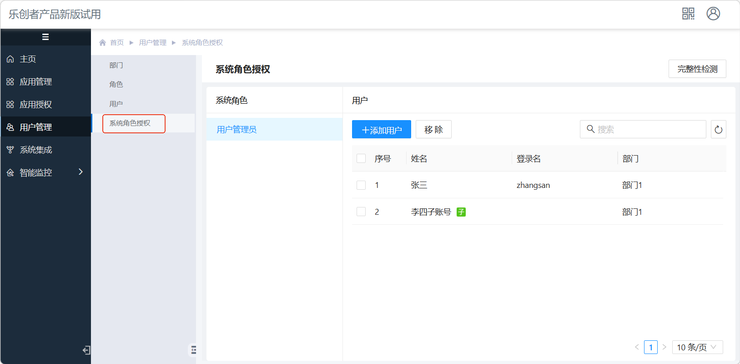Viewport: 740px width, 364px height.
Task: Click the submenu collapse icon at panel bottom
Action: pyautogui.click(x=193, y=350)
